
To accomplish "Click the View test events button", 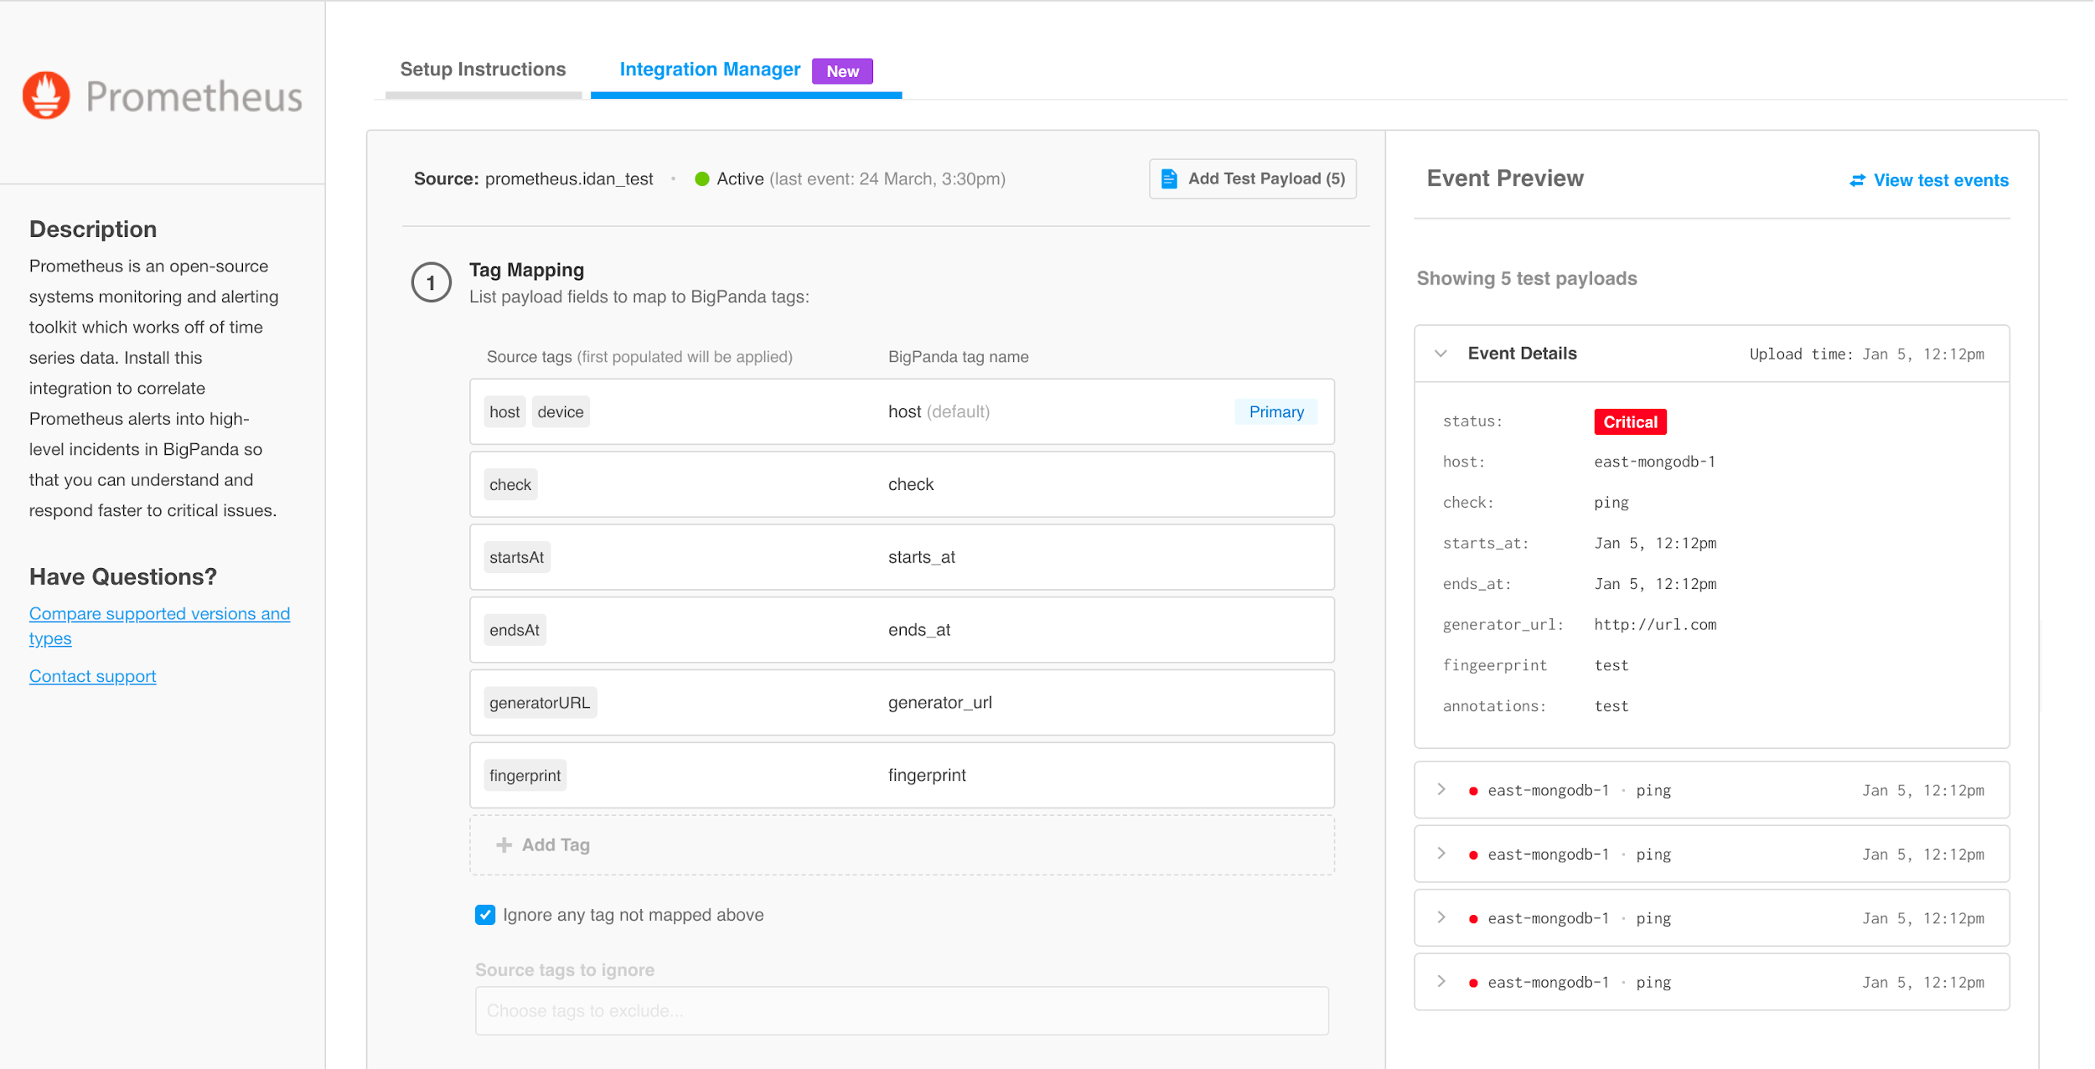I will pyautogui.click(x=1929, y=180).
